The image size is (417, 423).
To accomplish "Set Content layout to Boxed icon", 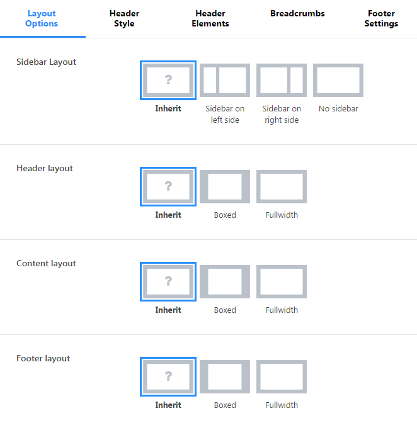I will tap(225, 281).
